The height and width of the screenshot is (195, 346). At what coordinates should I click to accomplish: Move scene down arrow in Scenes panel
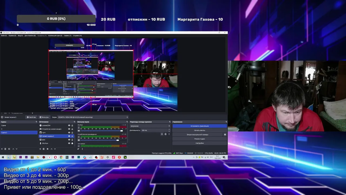(16, 149)
